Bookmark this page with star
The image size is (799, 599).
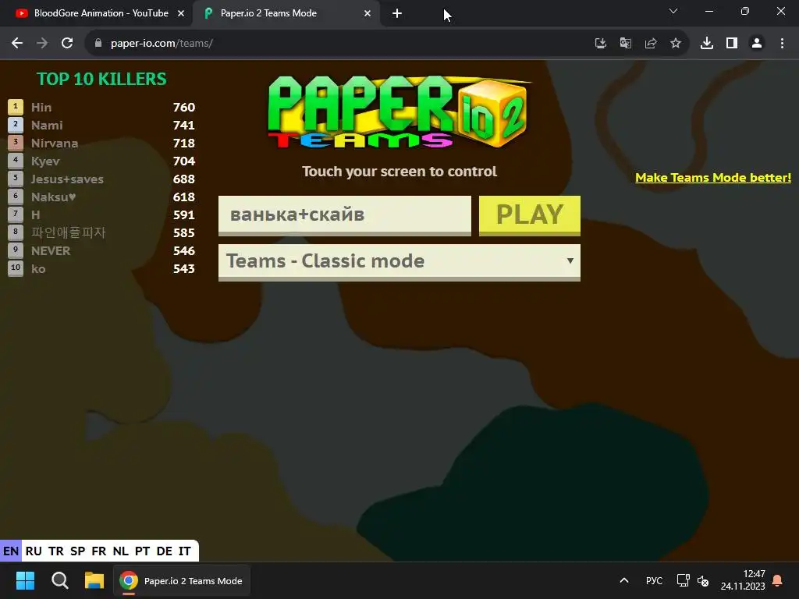click(676, 44)
